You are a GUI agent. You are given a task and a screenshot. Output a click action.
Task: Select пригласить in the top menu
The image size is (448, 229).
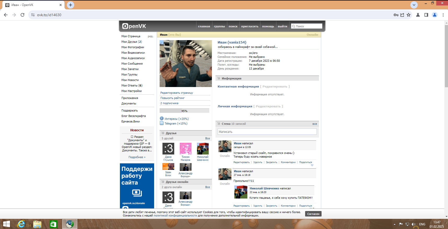pyautogui.click(x=250, y=26)
